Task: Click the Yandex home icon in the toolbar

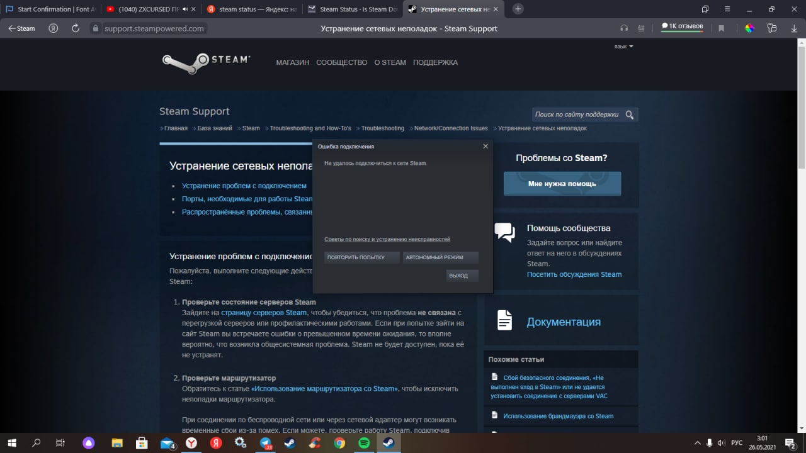Action: click(54, 28)
